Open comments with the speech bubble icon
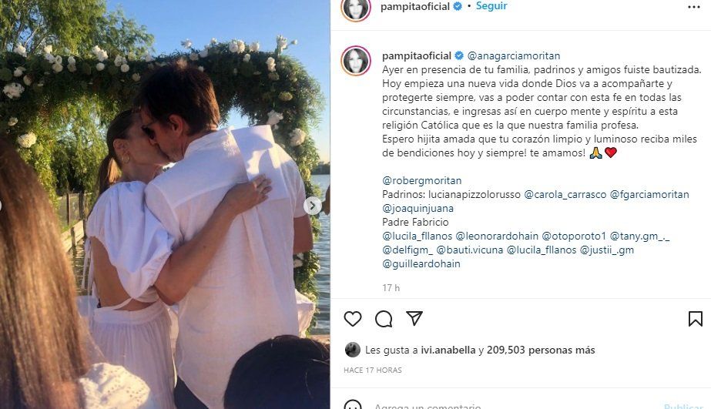Image resolution: width=711 pixels, height=409 pixels. [384, 319]
